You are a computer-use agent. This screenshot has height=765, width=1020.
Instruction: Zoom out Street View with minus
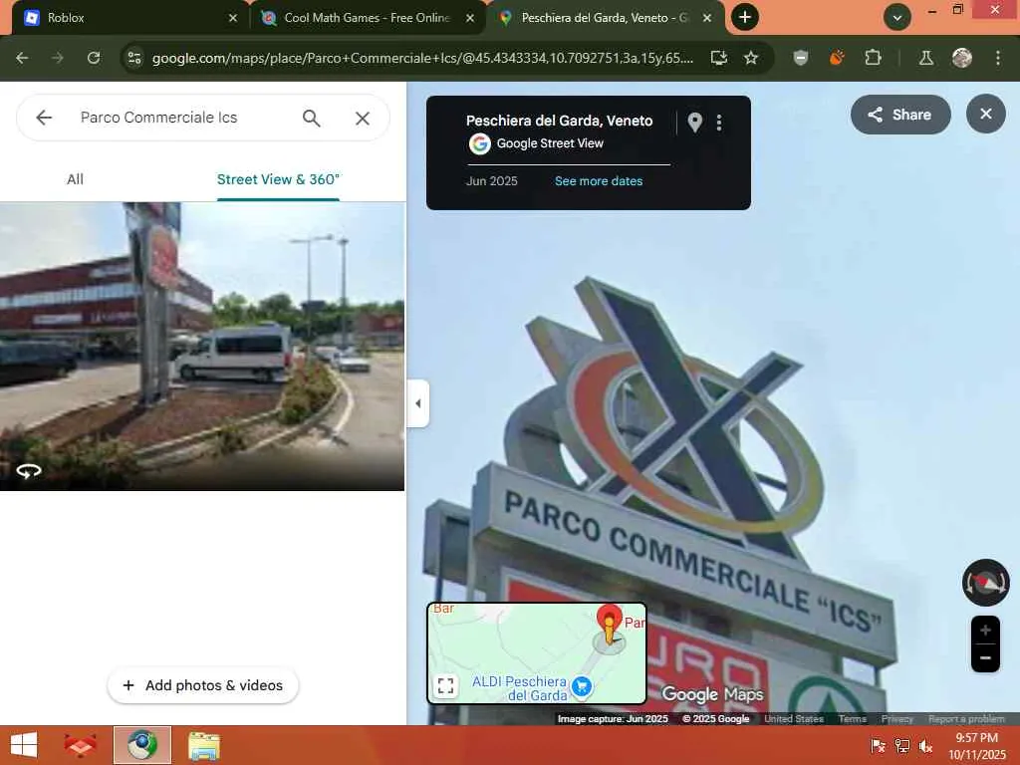(985, 657)
